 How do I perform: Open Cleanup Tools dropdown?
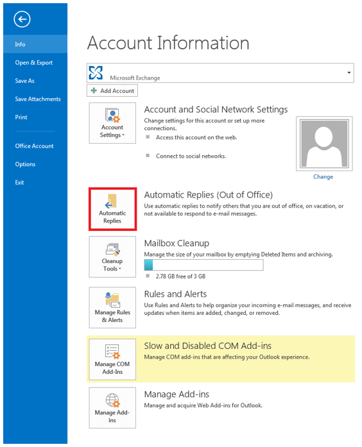[112, 257]
